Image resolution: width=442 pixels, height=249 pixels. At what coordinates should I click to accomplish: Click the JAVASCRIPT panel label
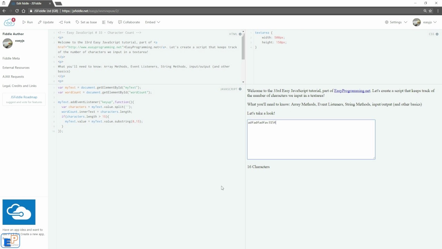click(x=229, y=89)
